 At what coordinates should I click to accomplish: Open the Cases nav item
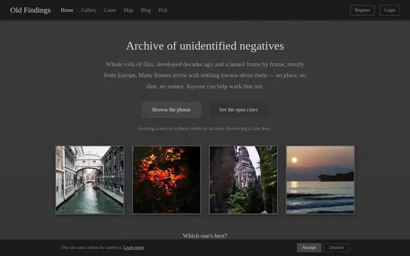click(110, 10)
